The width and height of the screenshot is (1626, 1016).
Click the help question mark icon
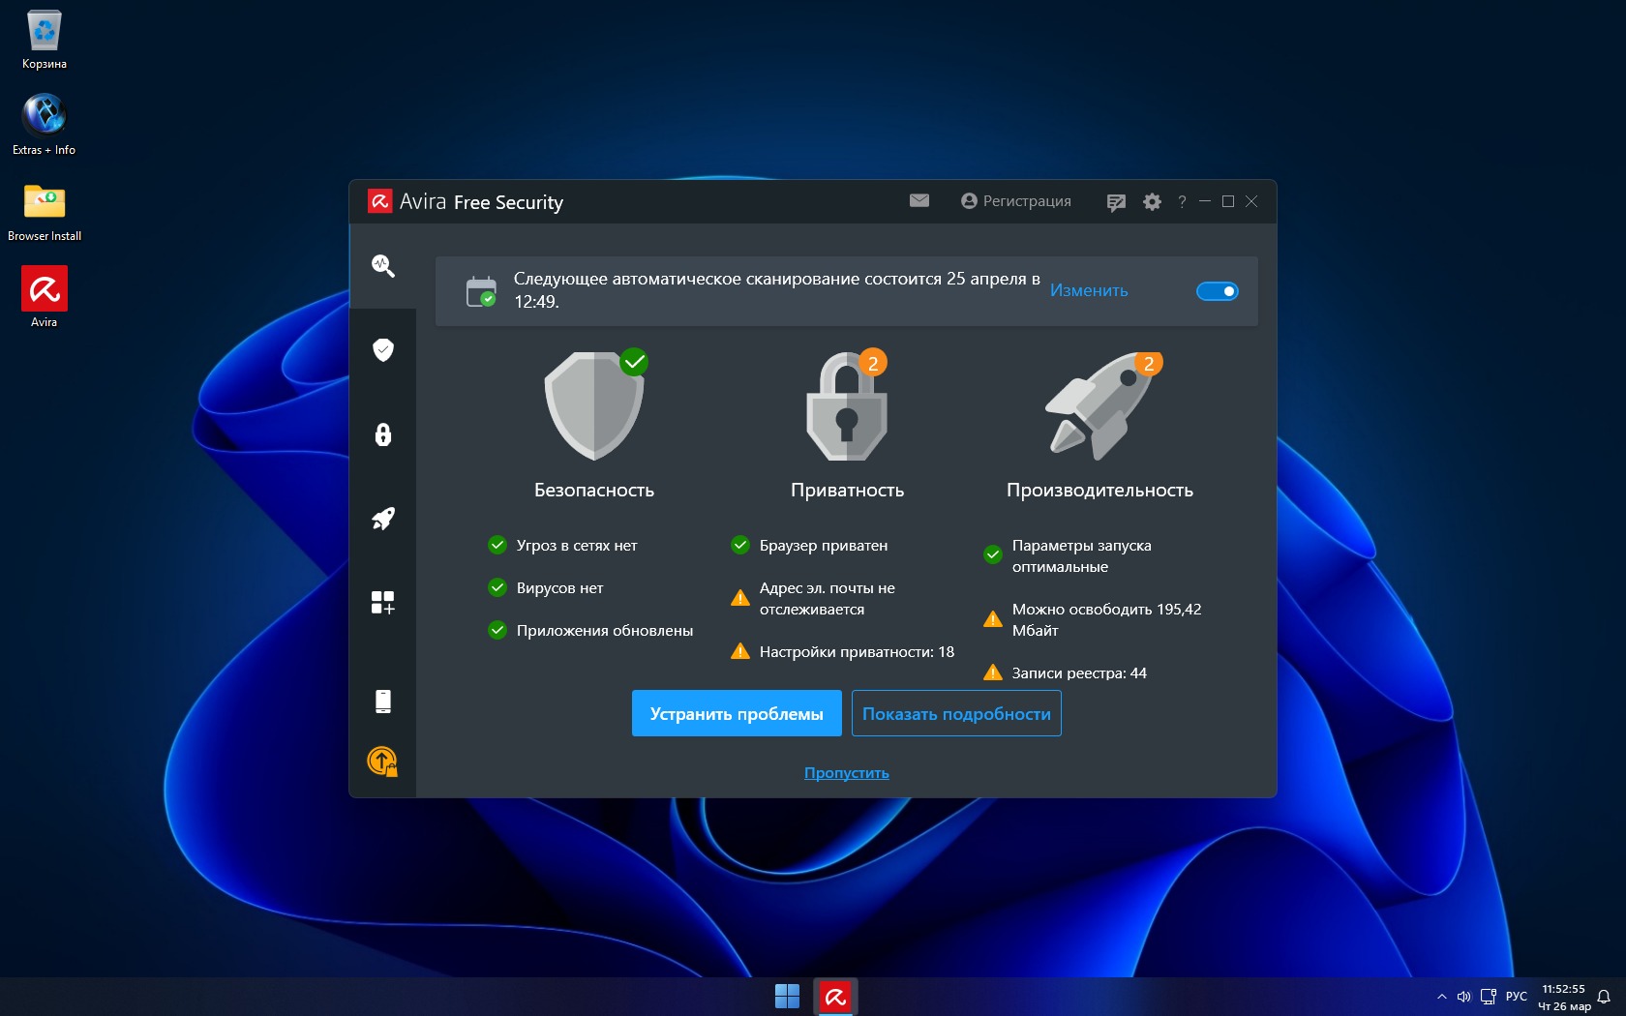[x=1182, y=202]
